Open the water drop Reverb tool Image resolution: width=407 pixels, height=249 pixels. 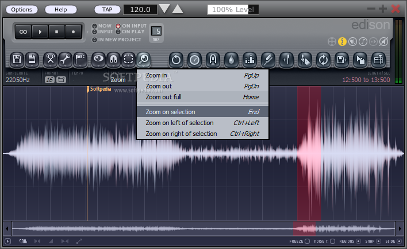(231, 60)
